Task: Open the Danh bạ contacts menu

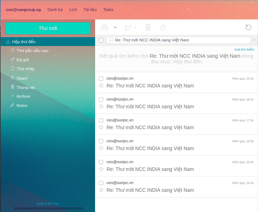Action: (55, 10)
